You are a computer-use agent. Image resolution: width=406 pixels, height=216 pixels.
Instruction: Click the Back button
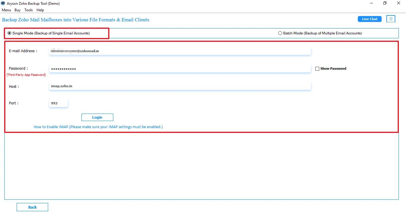32,207
